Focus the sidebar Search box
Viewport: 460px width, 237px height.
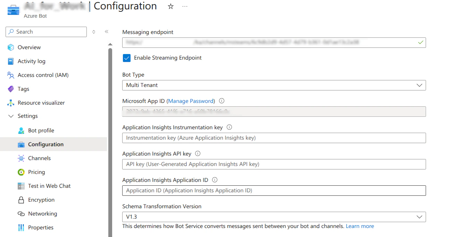pos(49,32)
